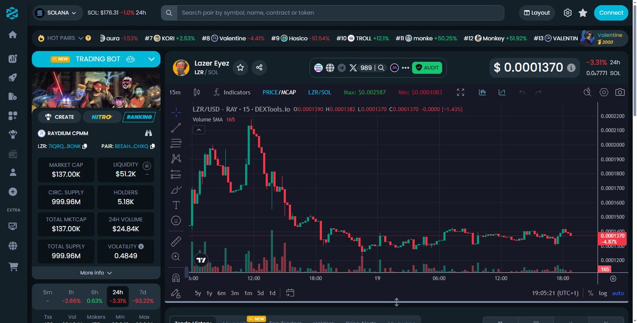
Task: Select the crosshair cursor chart tool
Action: tap(176, 112)
